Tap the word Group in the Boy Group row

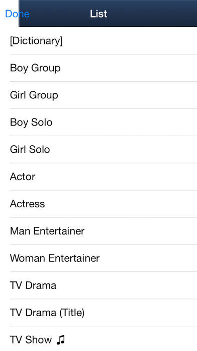46,68
